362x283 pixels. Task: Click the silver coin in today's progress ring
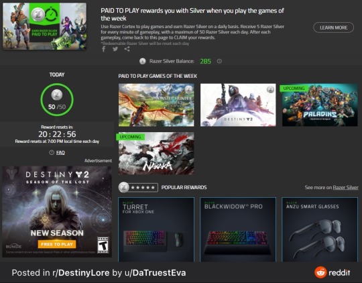(x=57, y=95)
